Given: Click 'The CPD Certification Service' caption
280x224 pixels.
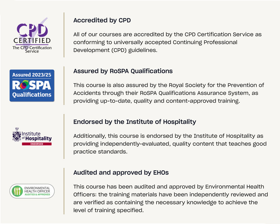Looking at the screenshot, I should pos(32,49).
